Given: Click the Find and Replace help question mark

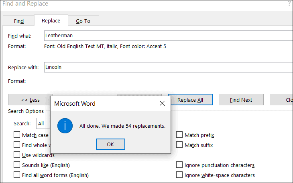Looking at the screenshot, I should coord(289,4).
